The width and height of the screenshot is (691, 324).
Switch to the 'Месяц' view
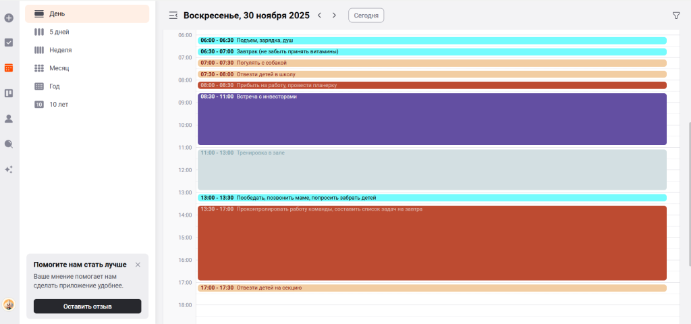[59, 68]
